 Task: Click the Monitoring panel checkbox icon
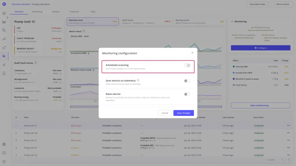(232, 22)
